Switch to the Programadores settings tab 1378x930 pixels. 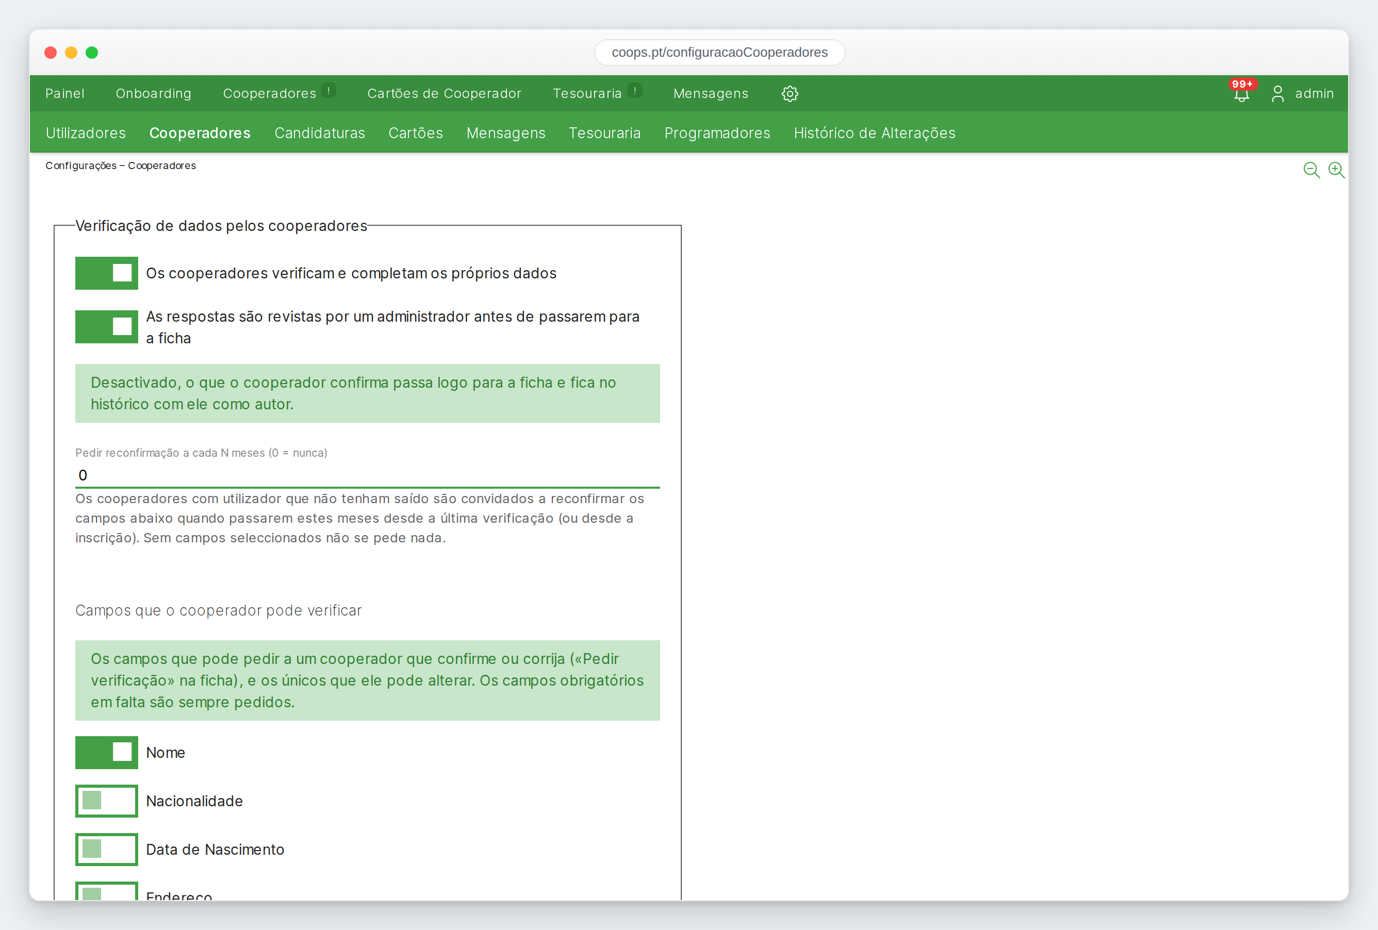717,133
